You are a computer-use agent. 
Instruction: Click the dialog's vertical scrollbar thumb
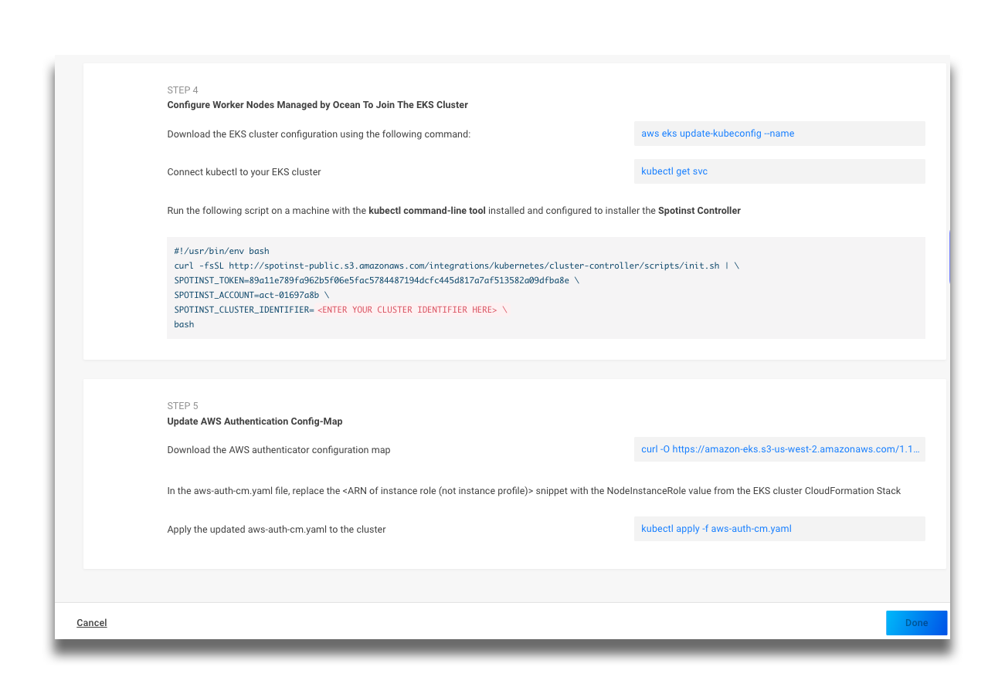tap(949, 255)
